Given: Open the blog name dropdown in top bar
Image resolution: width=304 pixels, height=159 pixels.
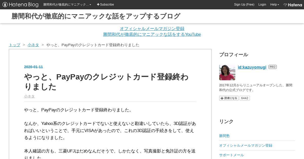Looking at the screenshot, I should coord(67,5).
